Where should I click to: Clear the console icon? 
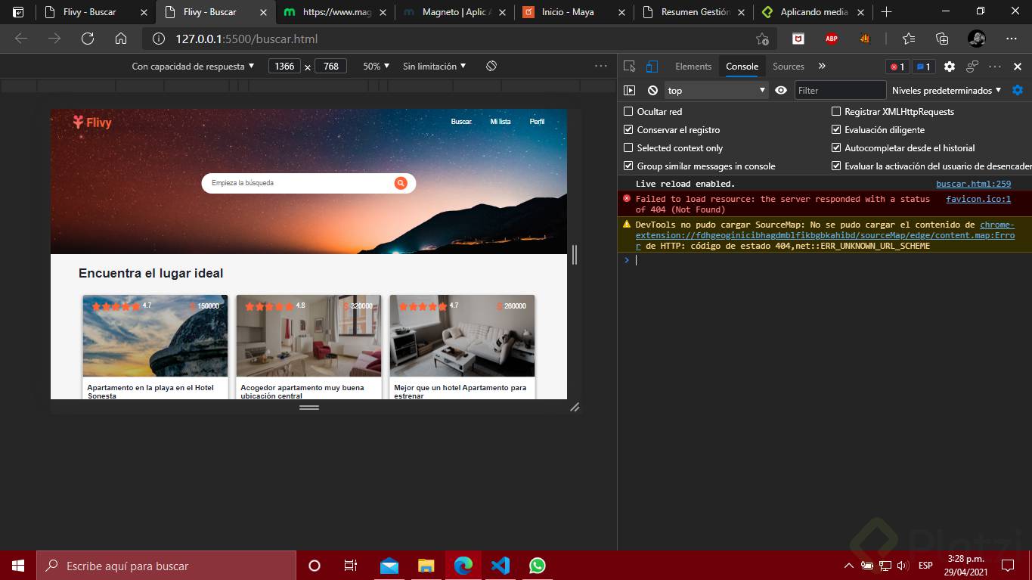pyautogui.click(x=652, y=90)
